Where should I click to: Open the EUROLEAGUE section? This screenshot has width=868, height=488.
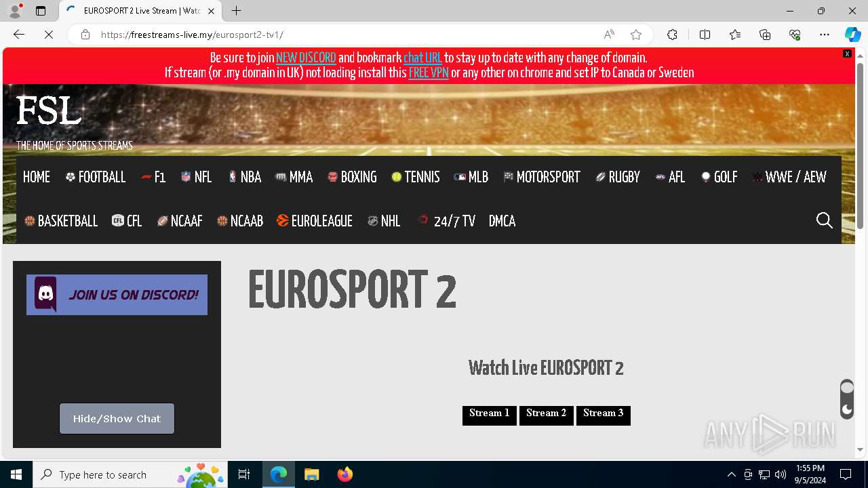click(315, 222)
